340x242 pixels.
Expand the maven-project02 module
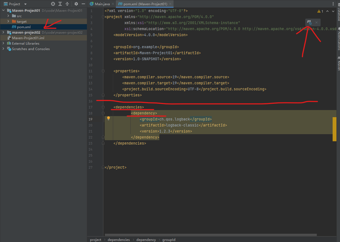tap(3, 32)
